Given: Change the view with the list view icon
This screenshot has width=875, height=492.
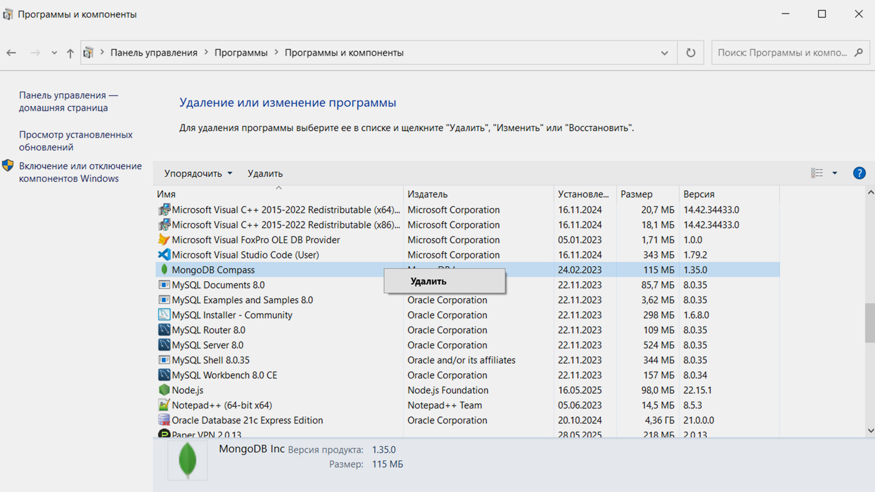Looking at the screenshot, I should click(x=817, y=173).
